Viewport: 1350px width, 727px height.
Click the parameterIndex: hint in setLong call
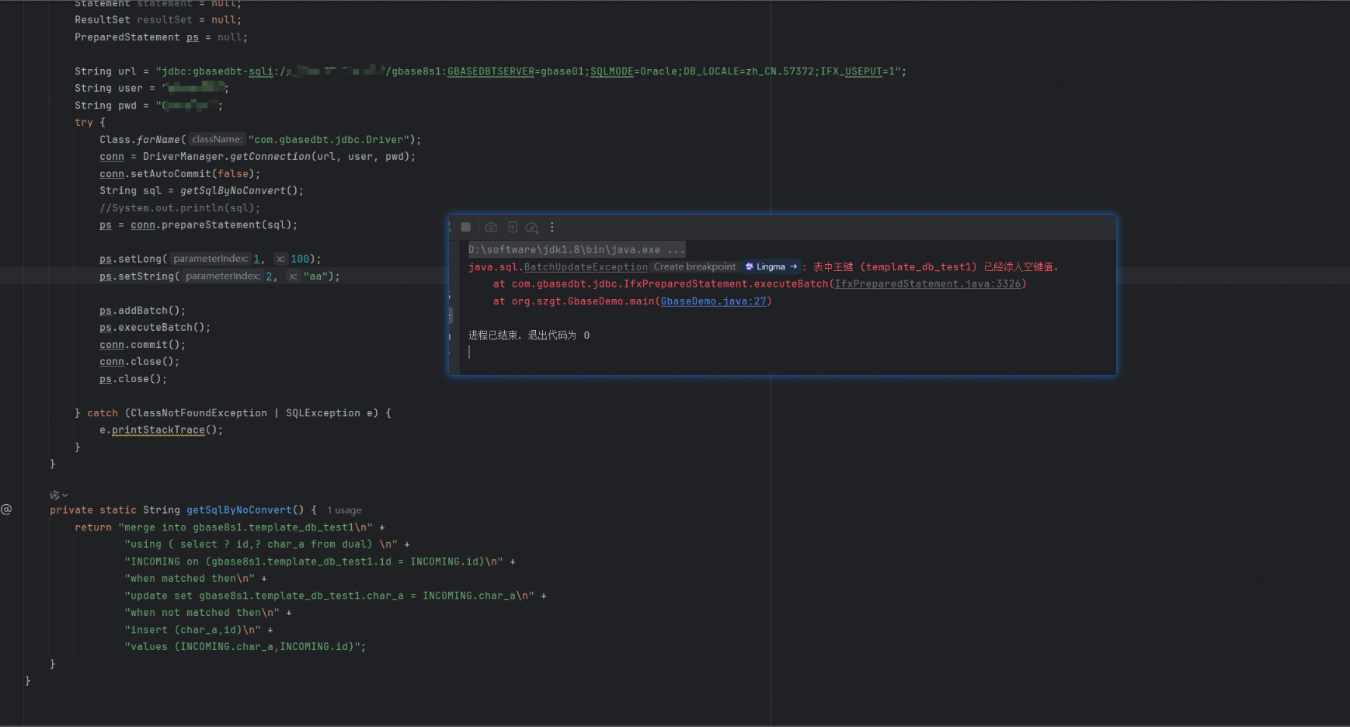(x=211, y=259)
